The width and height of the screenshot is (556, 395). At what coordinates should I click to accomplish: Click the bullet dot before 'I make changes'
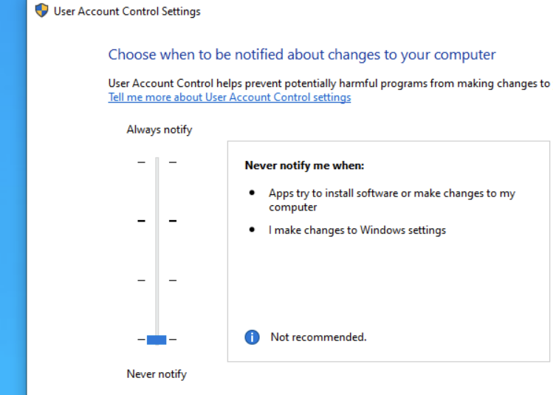[x=253, y=230]
